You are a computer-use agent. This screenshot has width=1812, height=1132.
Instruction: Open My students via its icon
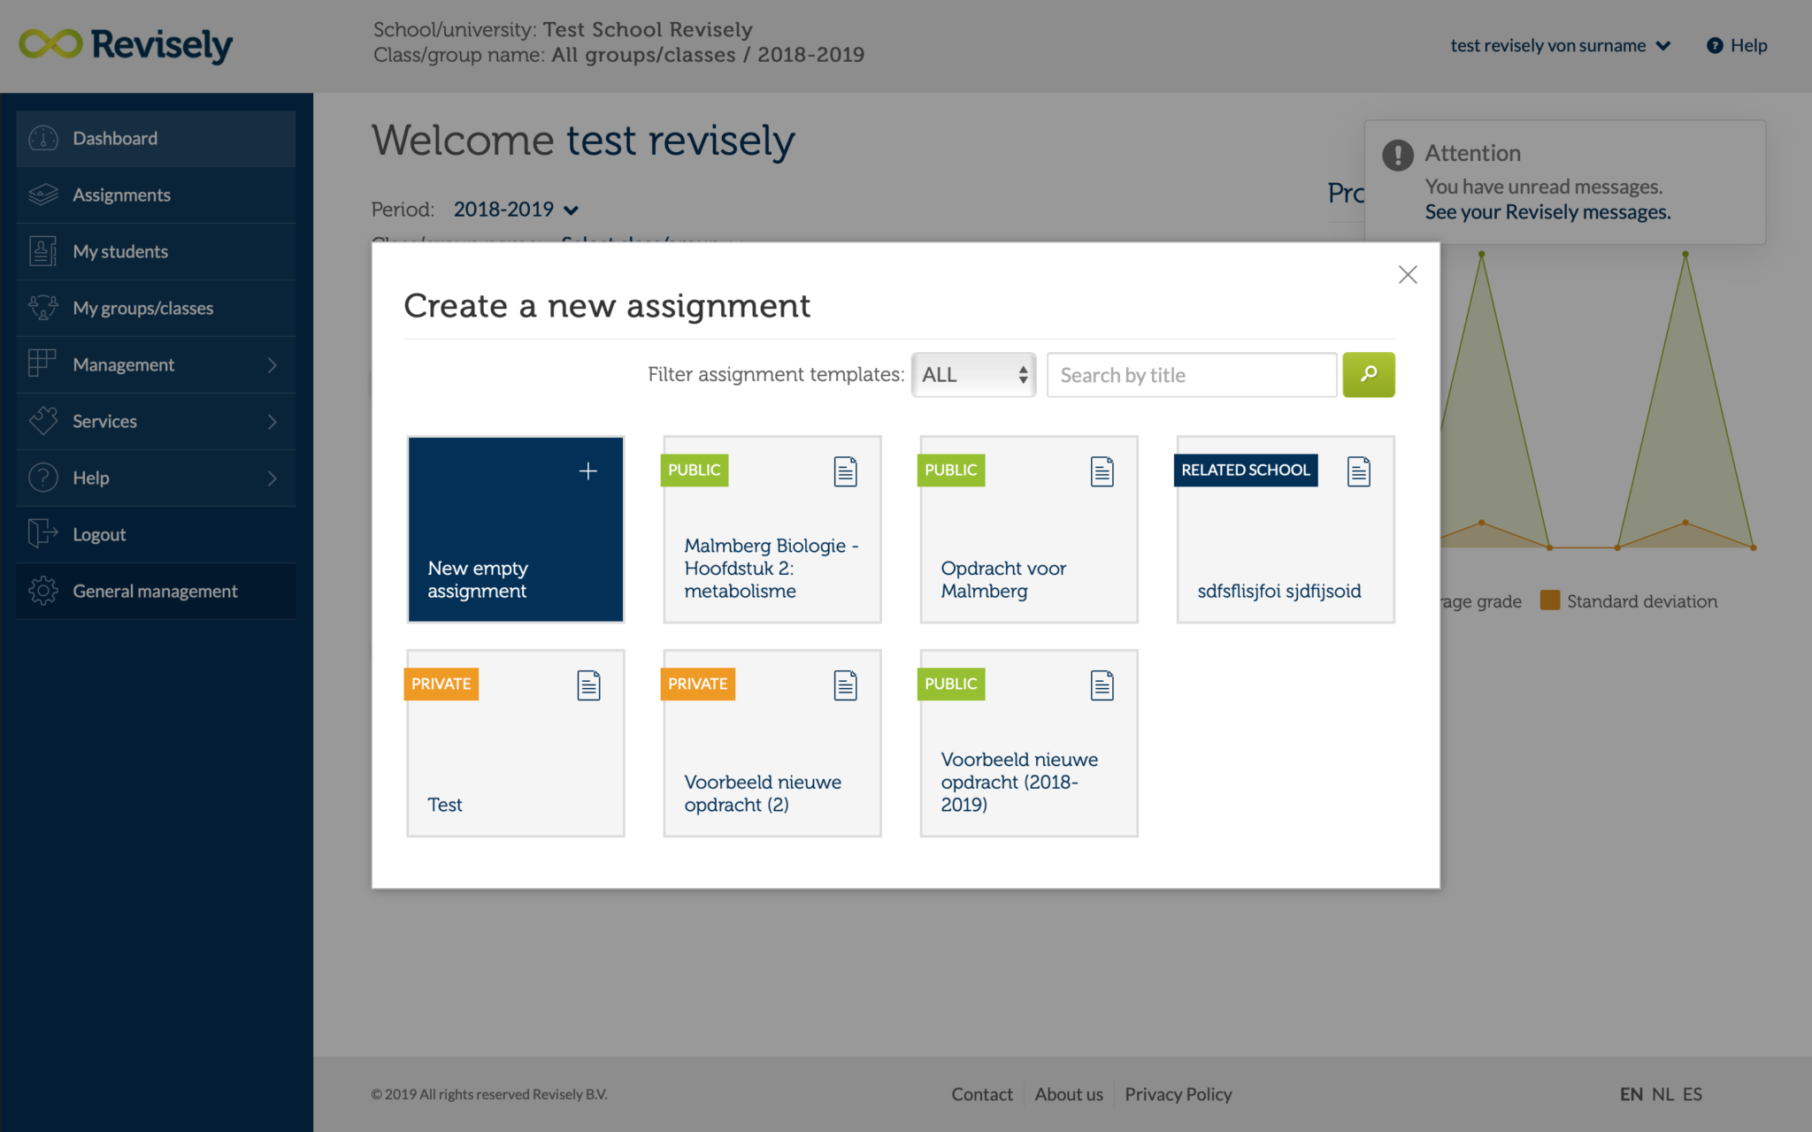tap(42, 251)
